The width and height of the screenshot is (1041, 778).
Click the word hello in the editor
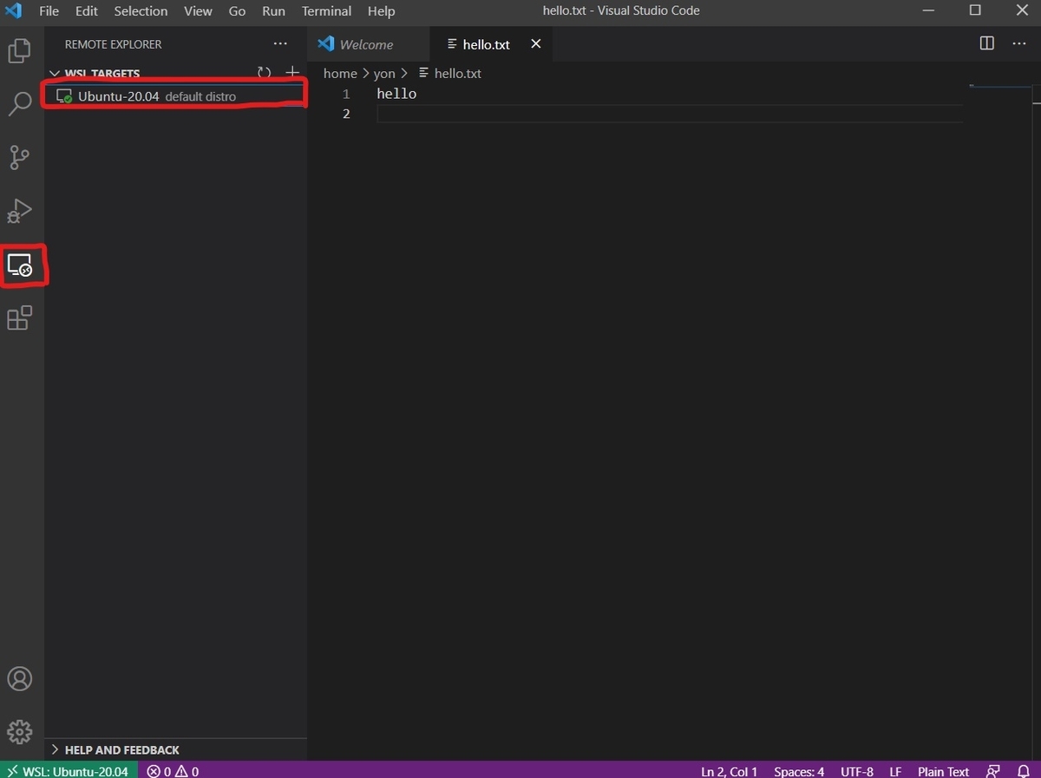point(396,94)
